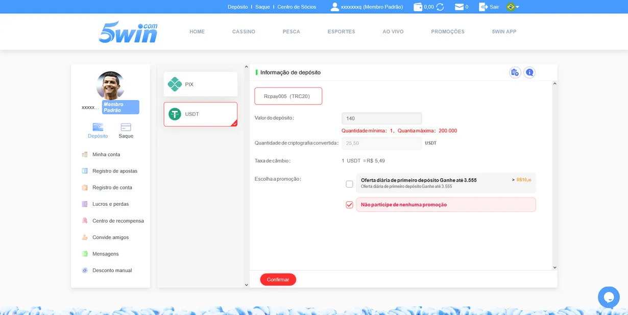628x315 pixels.
Task: Click the 5win.com logo
Action: point(128,32)
